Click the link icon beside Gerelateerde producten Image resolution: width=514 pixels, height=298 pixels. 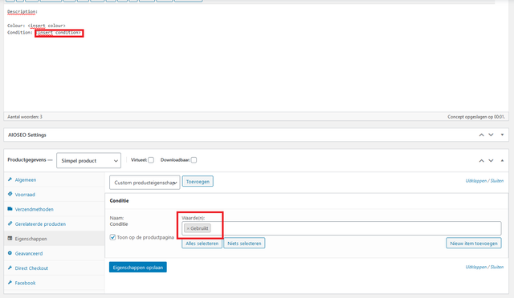10,223
